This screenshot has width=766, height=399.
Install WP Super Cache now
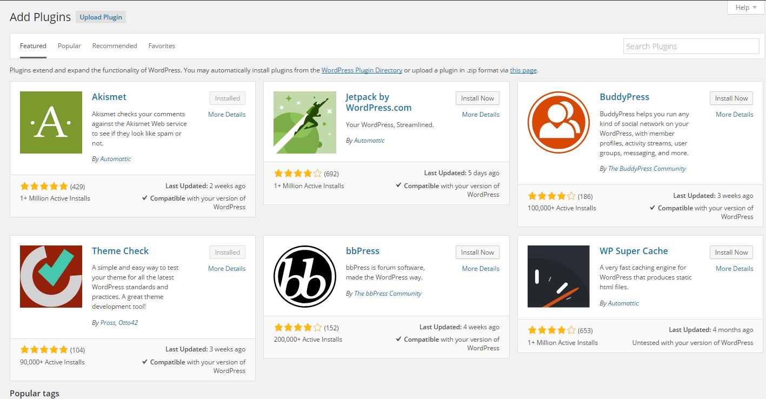click(x=731, y=252)
